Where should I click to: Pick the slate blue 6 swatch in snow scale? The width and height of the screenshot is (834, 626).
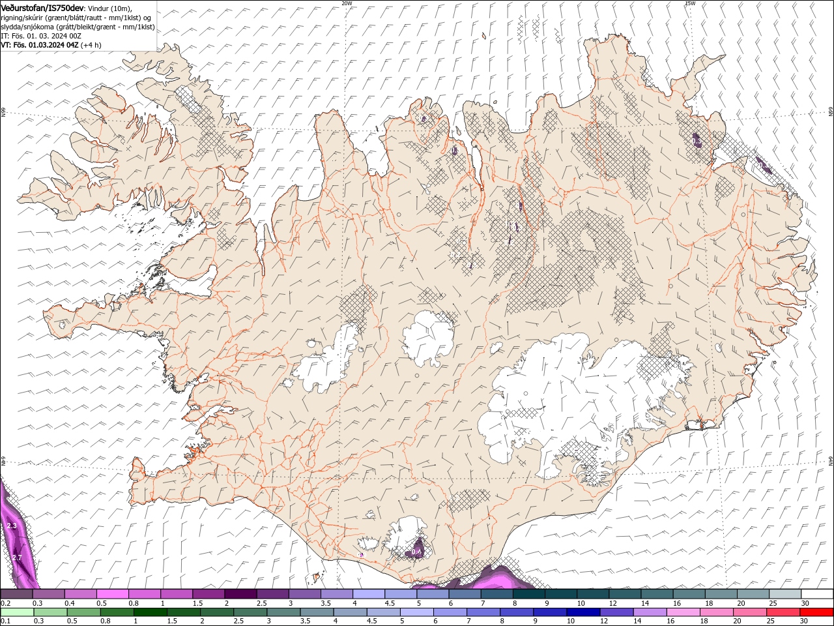pos(465,593)
